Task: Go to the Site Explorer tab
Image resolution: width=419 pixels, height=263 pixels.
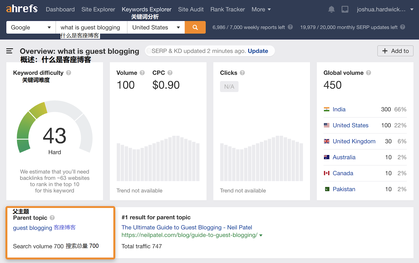Action: [x=98, y=9]
